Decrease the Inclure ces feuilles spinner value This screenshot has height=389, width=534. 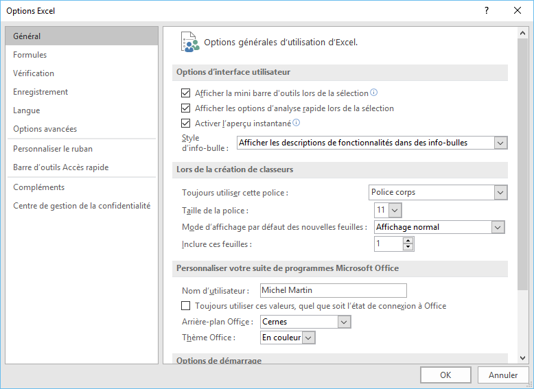click(408, 247)
